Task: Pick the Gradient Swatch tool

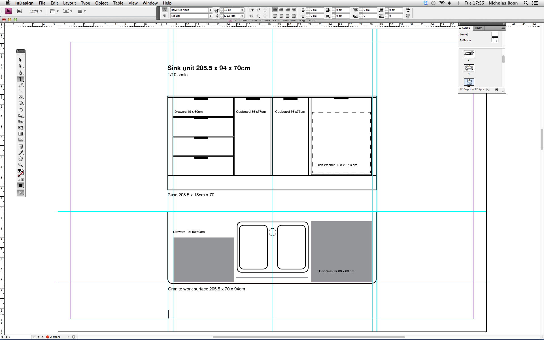Action: pos(20,134)
